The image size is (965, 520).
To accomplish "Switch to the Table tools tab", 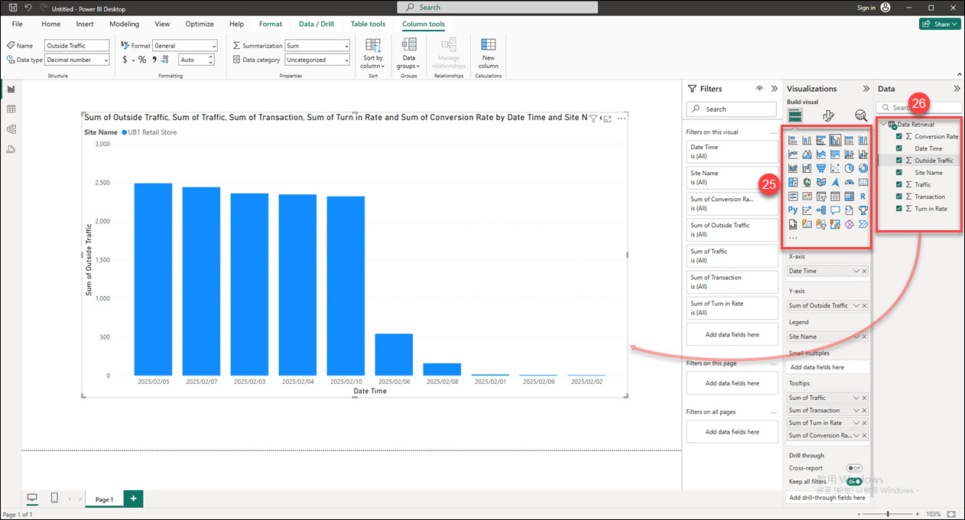I will pyautogui.click(x=368, y=24).
